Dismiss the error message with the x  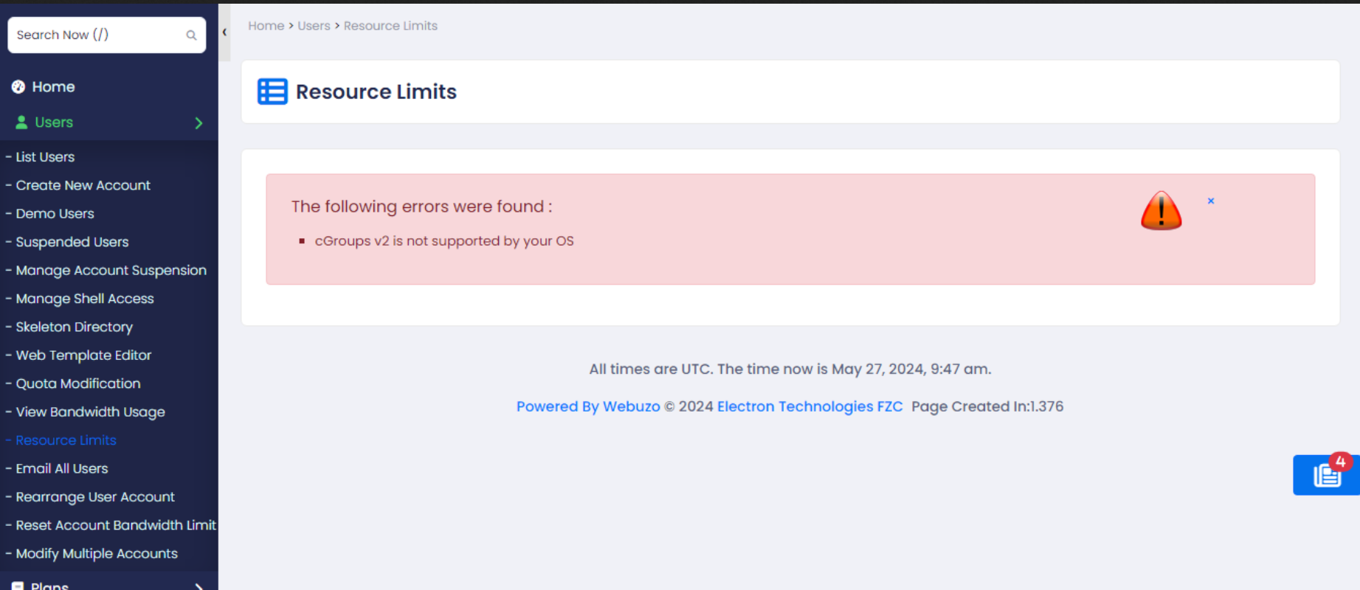point(1211,201)
